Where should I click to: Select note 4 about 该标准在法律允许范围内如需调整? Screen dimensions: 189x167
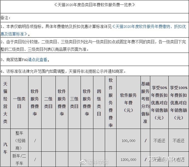pos(63,72)
